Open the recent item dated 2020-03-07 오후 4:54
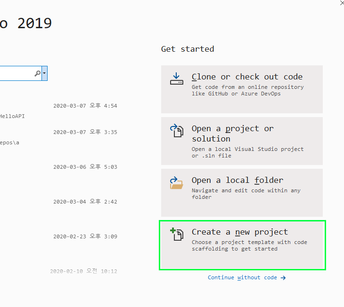 (x=85, y=106)
